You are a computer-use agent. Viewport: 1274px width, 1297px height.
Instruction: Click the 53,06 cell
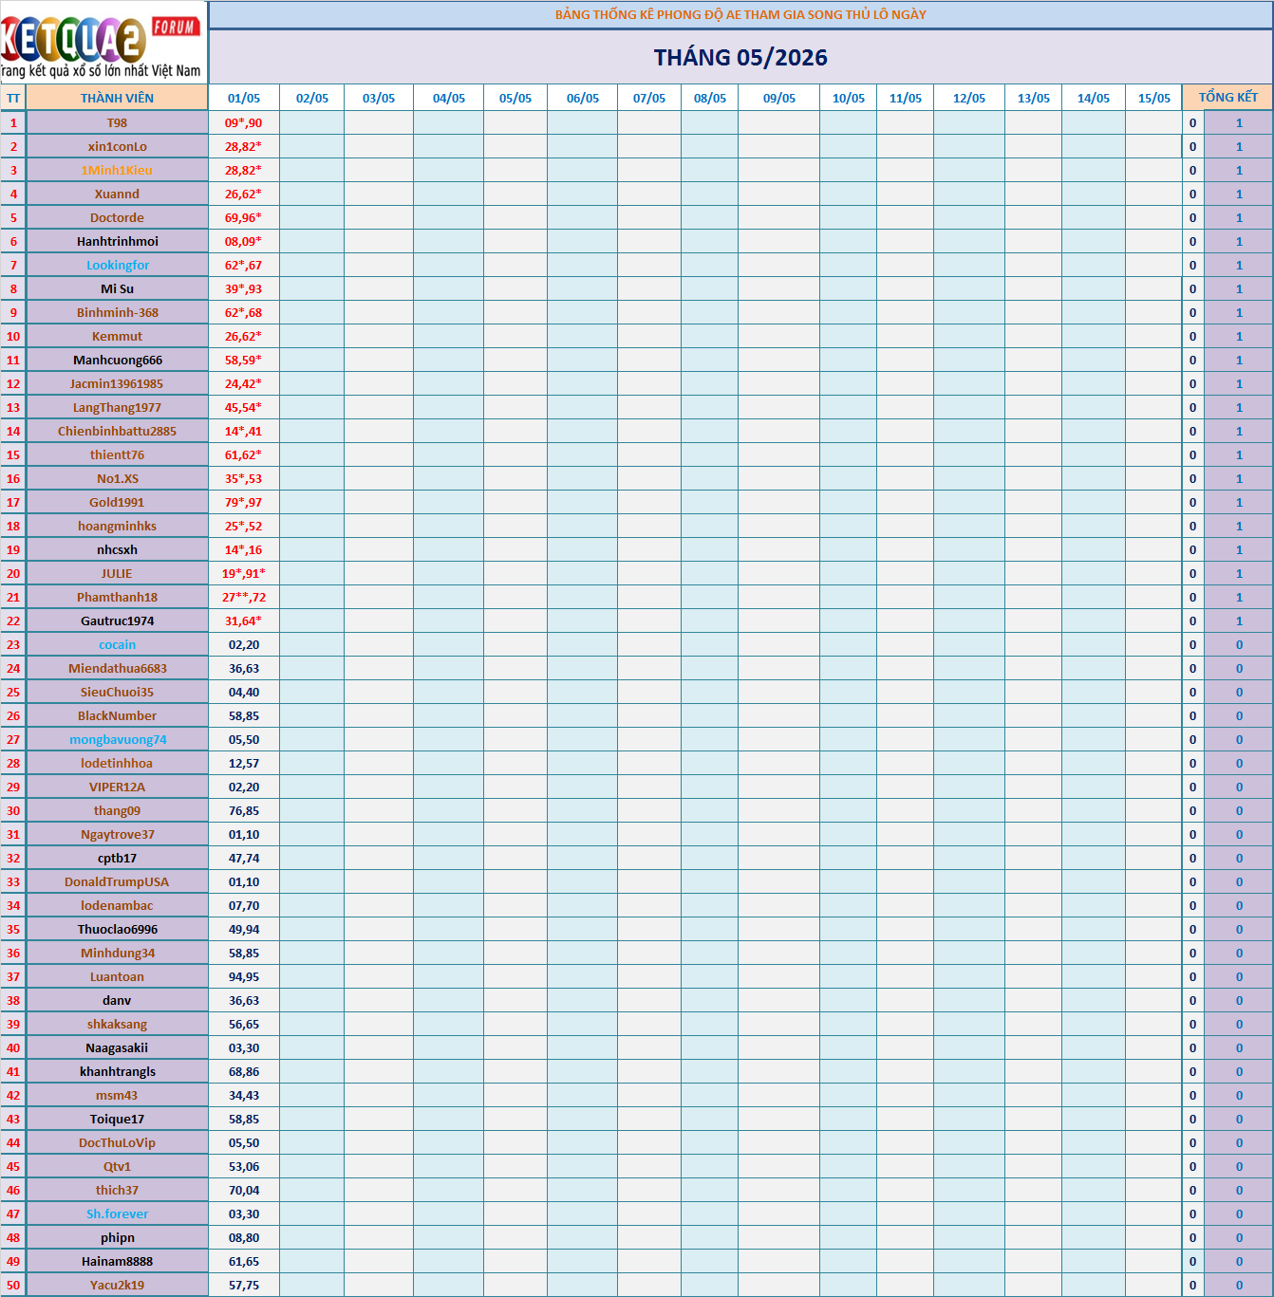click(x=244, y=1166)
